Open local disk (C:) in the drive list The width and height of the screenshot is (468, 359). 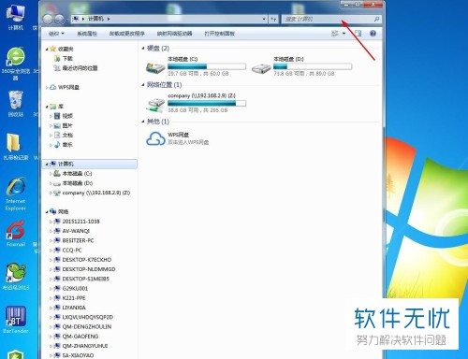click(196, 66)
